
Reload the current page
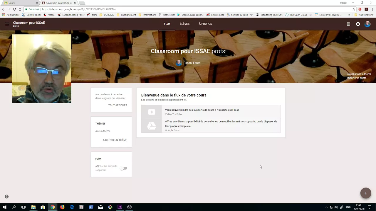coord(14,9)
